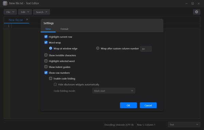Click the custom column number field
Screen dimensions: 204x130
coord(146,49)
